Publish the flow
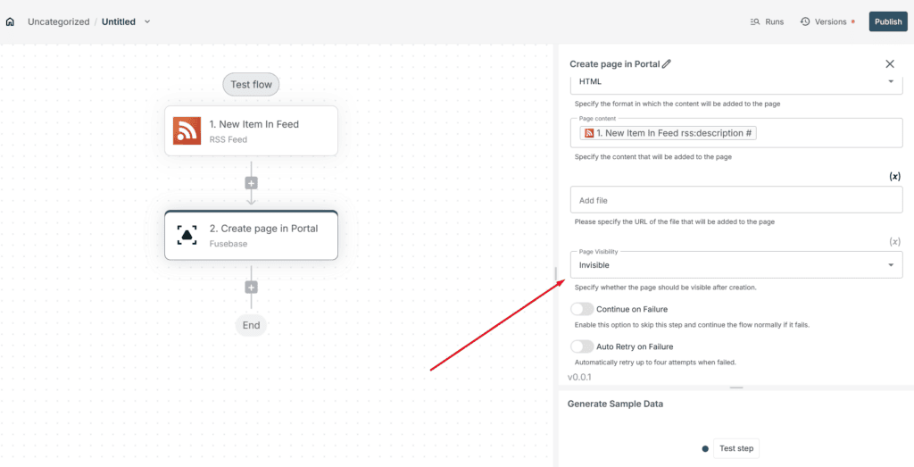914x467 pixels. pos(888,21)
